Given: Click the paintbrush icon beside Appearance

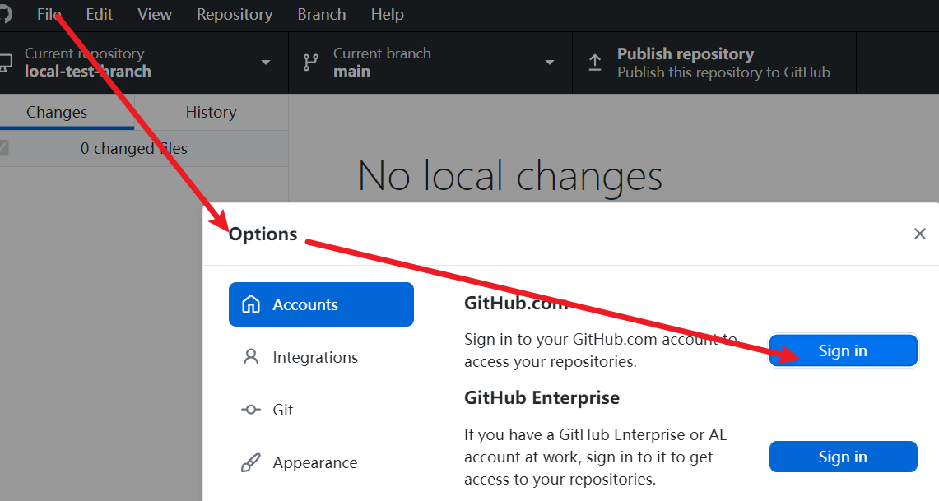Looking at the screenshot, I should (251, 462).
